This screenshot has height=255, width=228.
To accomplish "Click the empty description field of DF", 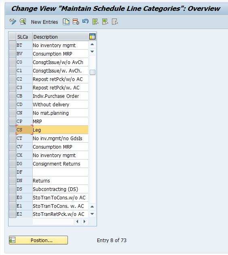I will pos(60,172).
